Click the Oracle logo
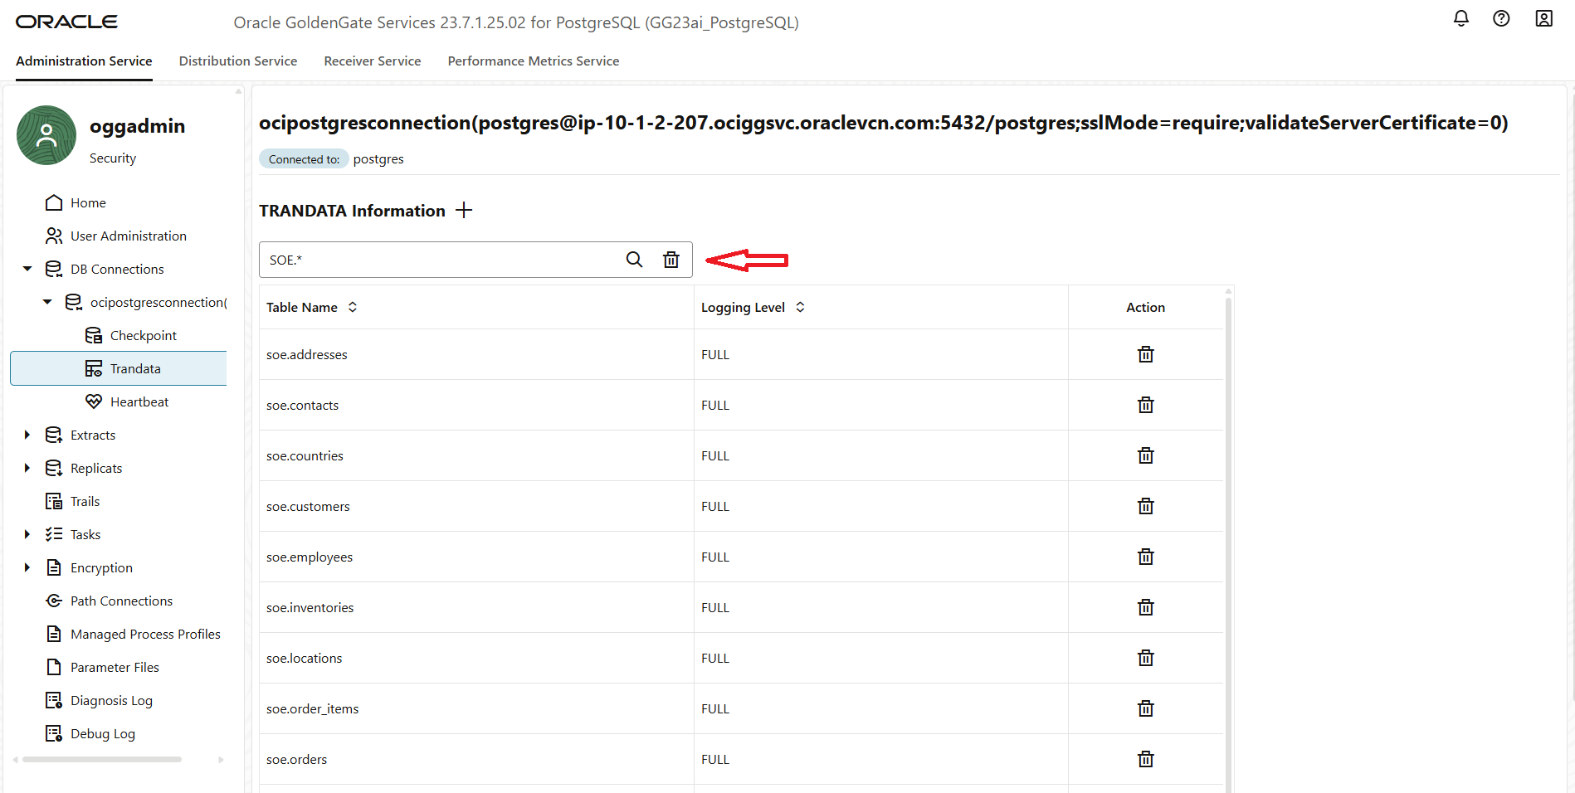 [x=66, y=22]
